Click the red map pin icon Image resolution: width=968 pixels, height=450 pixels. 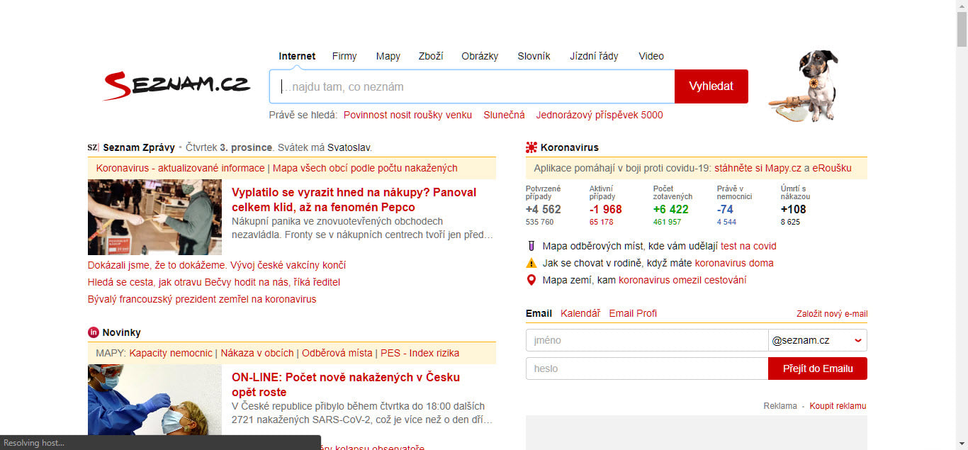531,280
